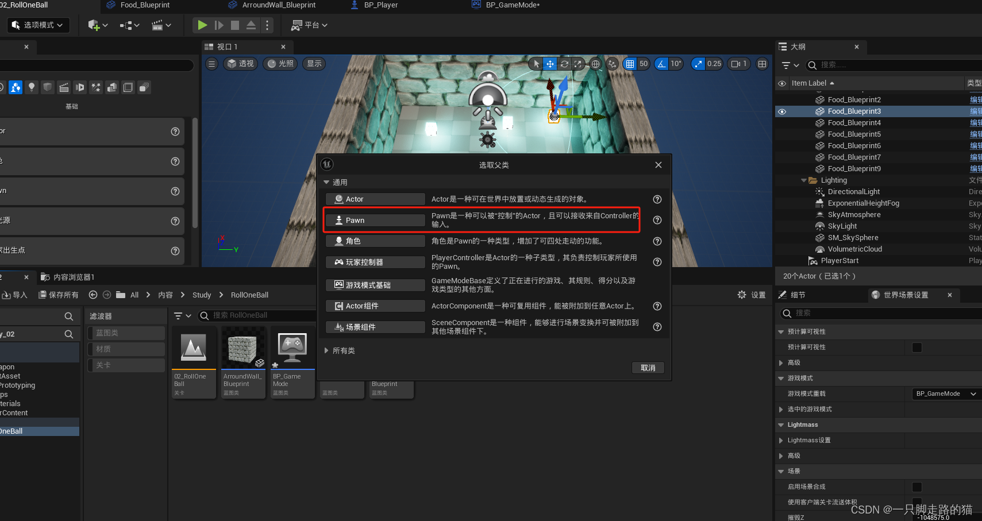
Task: Click the 取消 button in the dialog
Action: pyautogui.click(x=648, y=368)
